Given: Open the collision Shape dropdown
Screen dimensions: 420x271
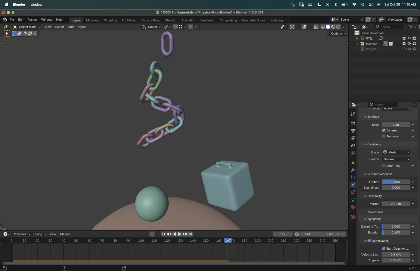Looking at the screenshot, I should (396, 152).
